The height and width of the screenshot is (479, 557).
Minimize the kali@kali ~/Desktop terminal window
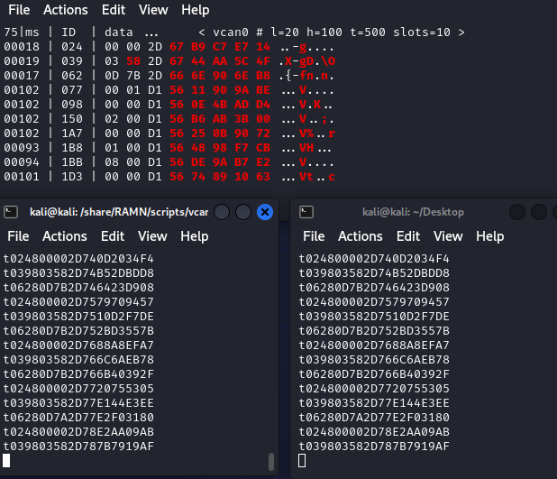click(516, 212)
